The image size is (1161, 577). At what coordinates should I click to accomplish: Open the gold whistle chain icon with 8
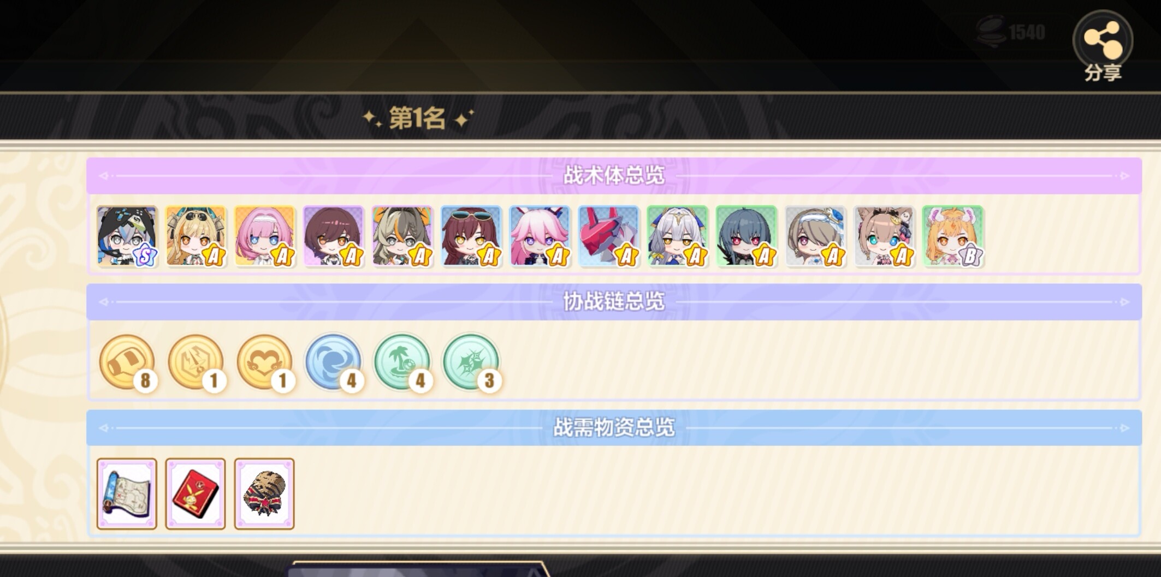coord(127,362)
